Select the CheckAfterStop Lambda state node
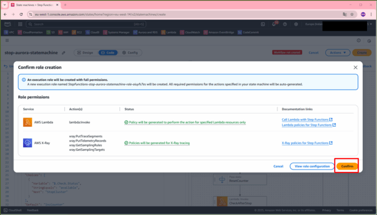377x215 pixels. (x=240, y=201)
